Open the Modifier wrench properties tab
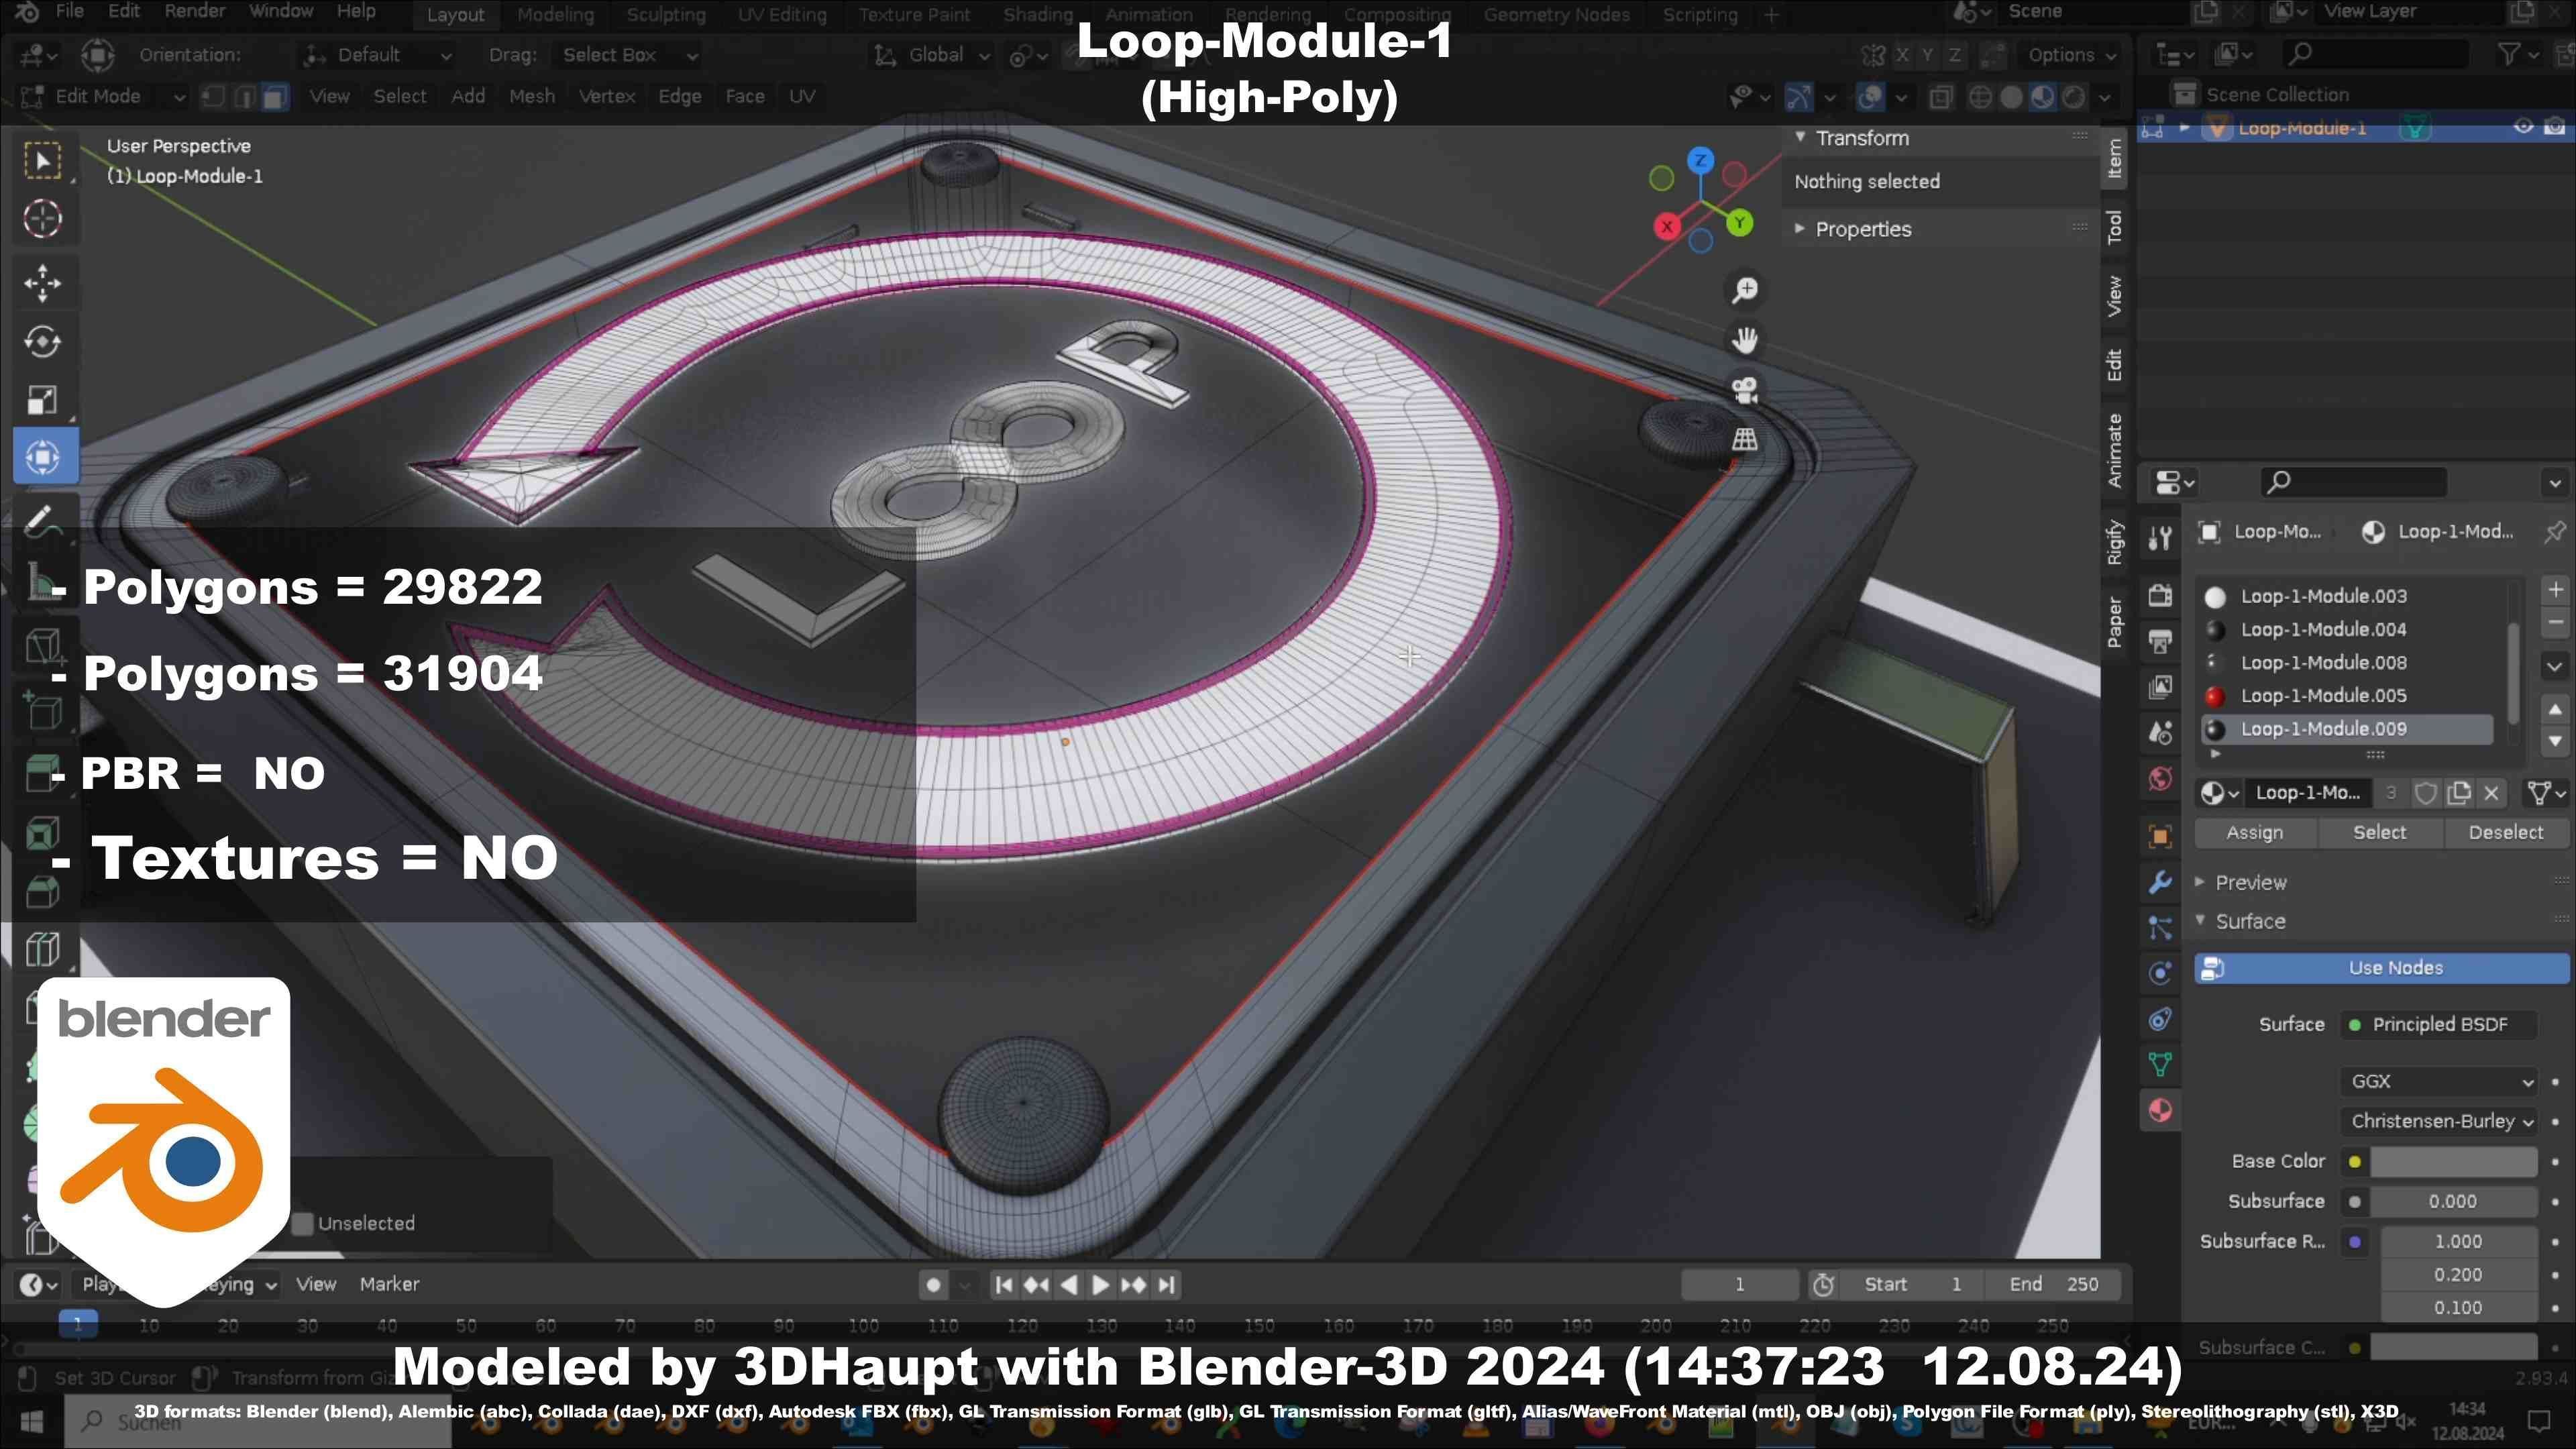Viewport: 2576px width, 1449px height. 2160,882
